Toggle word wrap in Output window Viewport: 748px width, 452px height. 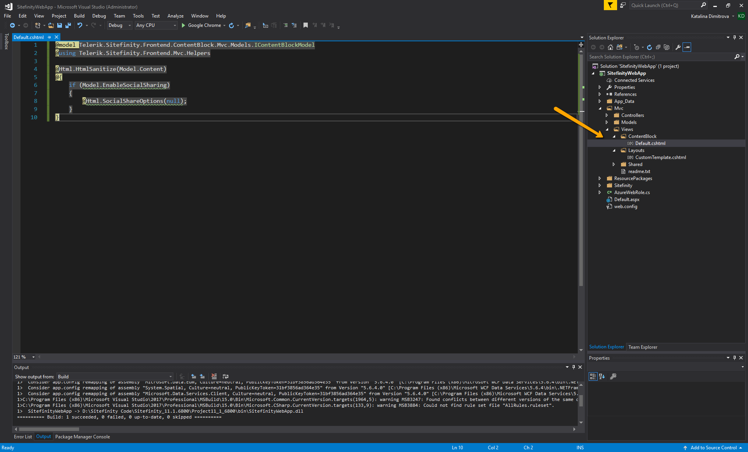click(225, 376)
